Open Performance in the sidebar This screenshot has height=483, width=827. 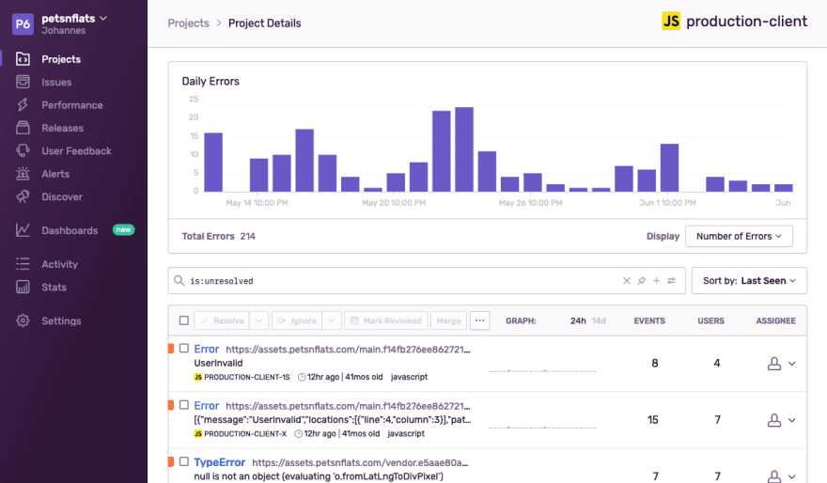[x=72, y=105]
